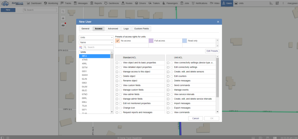The image size is (298, 139).
Task: Enable first checkbox for View custom fields
Action: tap(117, 85)
